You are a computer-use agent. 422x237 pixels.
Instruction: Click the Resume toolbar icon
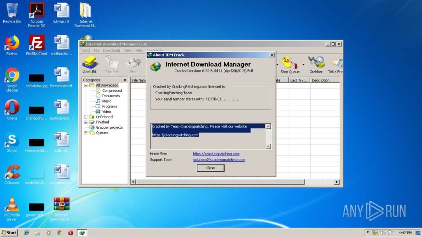pos(112,65)
